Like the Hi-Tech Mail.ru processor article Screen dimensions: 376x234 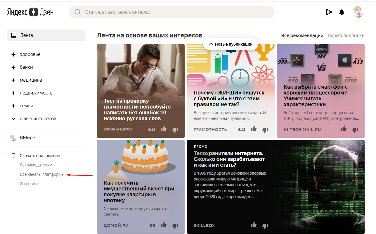click(x=344, y=129)
